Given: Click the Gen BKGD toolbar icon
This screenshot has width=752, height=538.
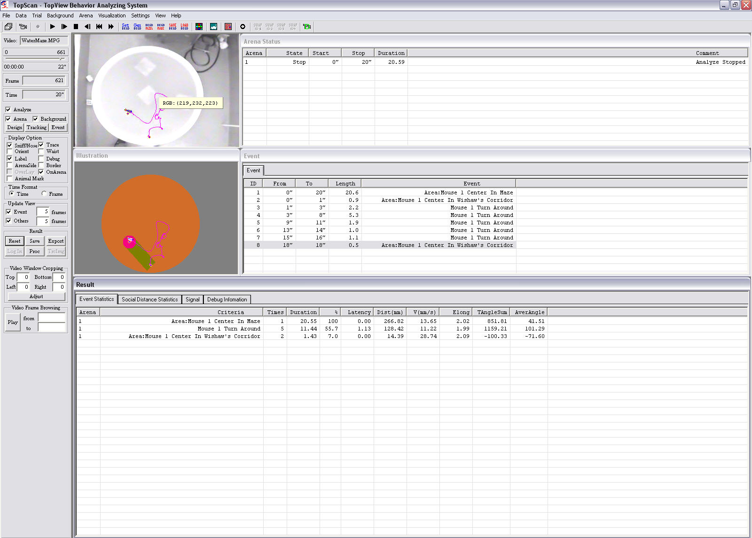Looking at the screenshot, I should click(x=137, y=27).
